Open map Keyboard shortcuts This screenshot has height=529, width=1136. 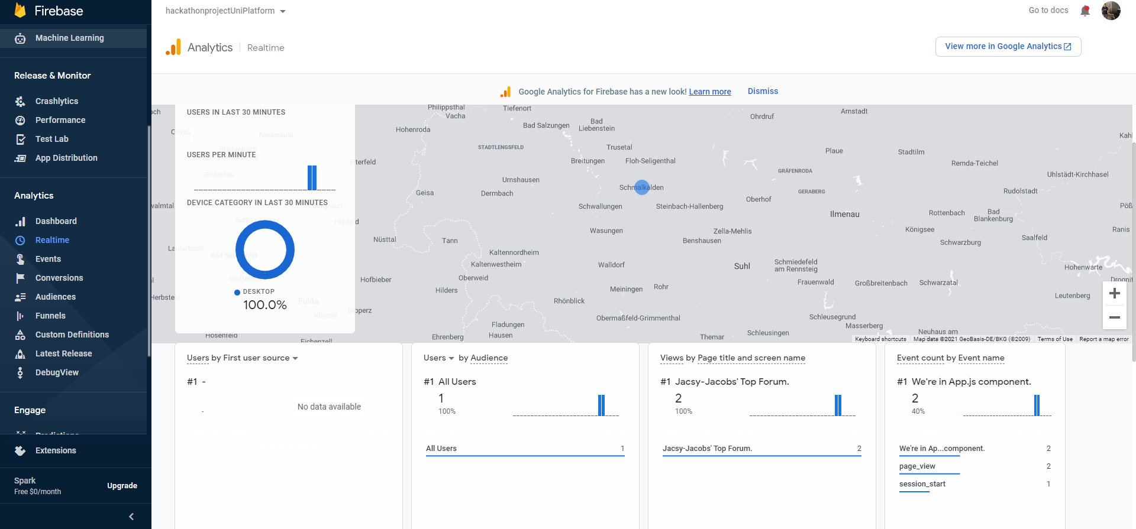click(x=880, y=339)
